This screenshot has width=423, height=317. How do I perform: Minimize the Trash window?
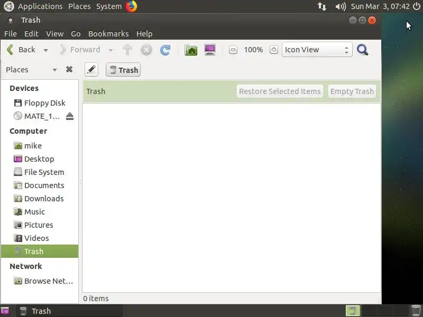[x=353, y=20]
